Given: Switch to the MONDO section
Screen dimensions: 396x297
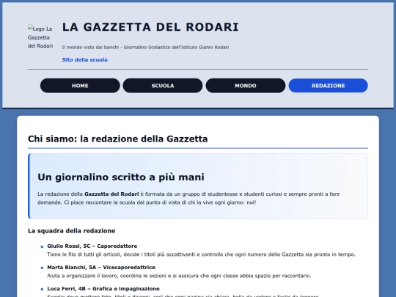Looking at the screenshot, I should 246,86.
